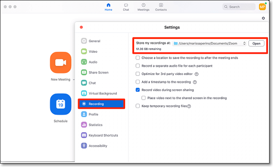Viewport: 273px width, 167px height.
Task: Click the Open button for recordings folder
Action: [x=256, y=43]
